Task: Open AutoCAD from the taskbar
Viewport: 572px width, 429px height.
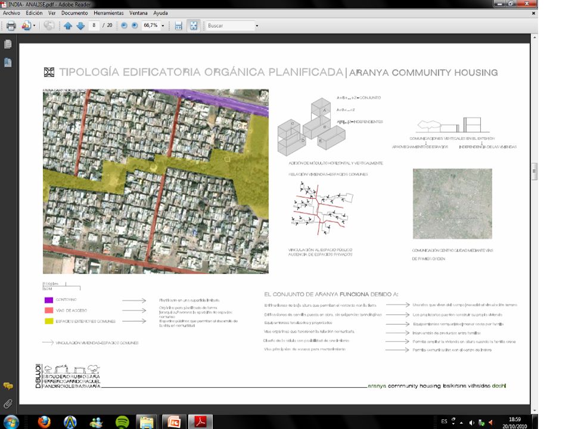Action: (x=70, y=422)
